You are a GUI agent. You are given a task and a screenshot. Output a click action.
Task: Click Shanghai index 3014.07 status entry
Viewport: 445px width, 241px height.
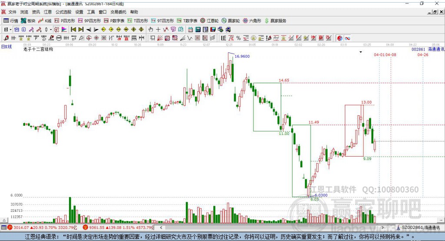tap(42, 228)
